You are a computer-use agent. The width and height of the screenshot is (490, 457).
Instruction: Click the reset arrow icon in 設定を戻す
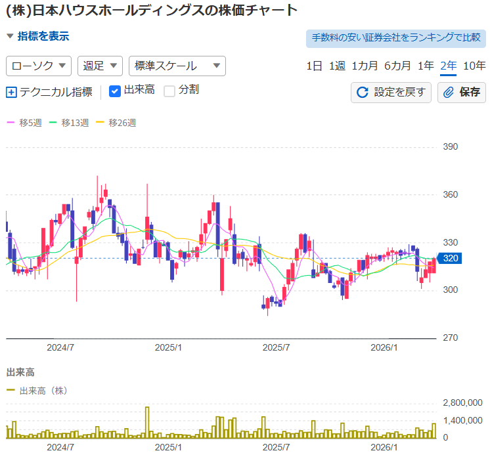[x=362, y=92]
